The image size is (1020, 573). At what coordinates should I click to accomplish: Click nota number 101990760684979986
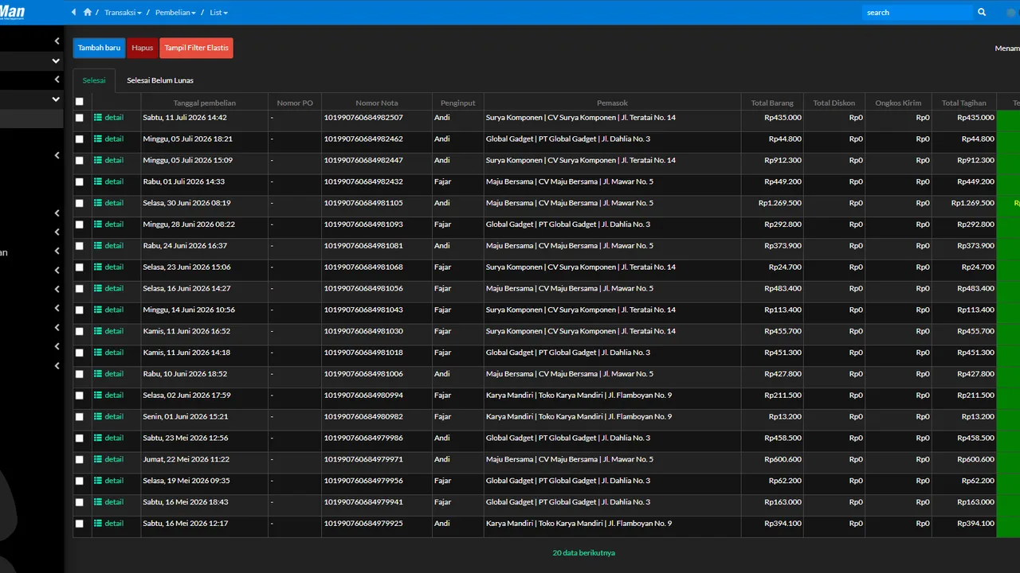pos(363,438)
